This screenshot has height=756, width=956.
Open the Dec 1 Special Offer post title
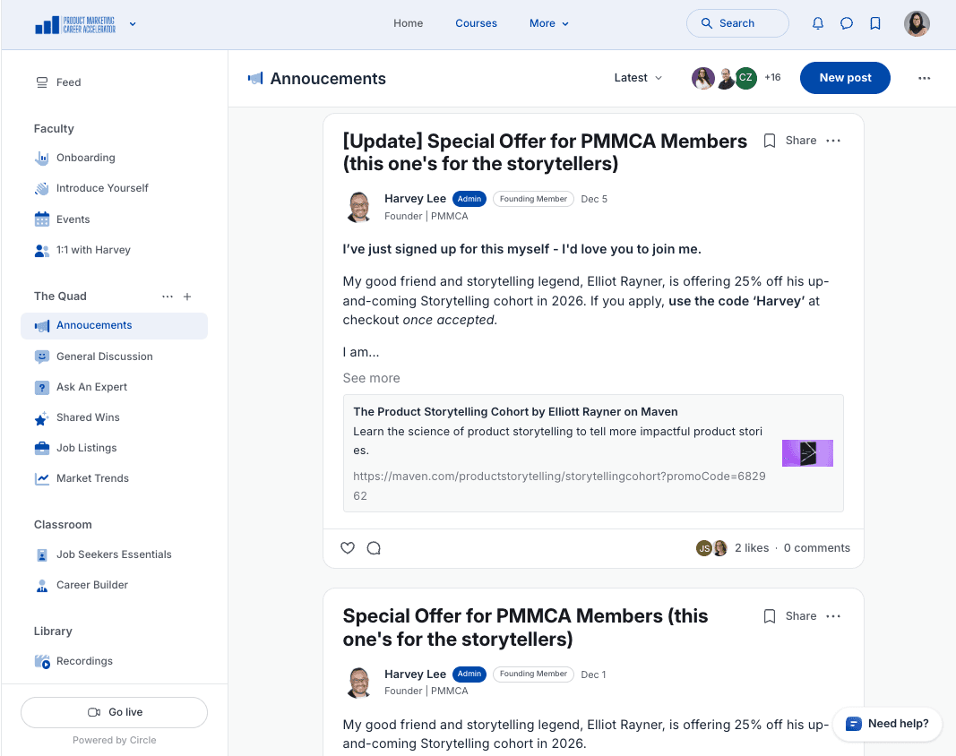tap(525, 627)
